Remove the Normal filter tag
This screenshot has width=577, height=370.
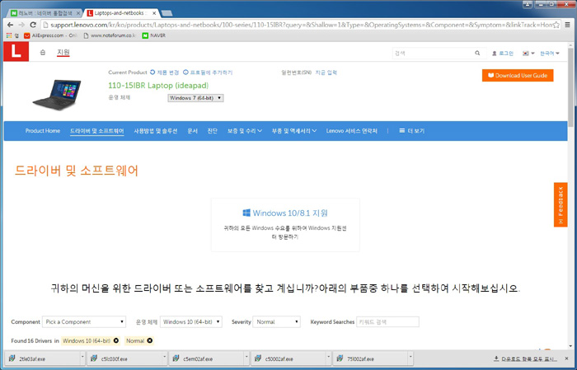point(150,340)
